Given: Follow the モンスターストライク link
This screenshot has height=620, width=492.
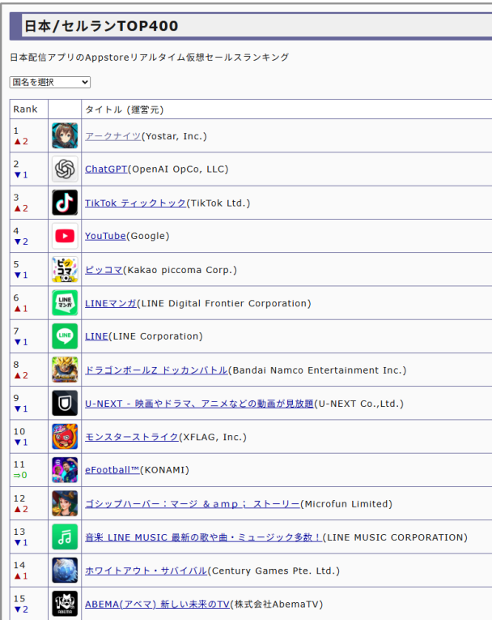Looking at the screenshot, I should (132, 437).
